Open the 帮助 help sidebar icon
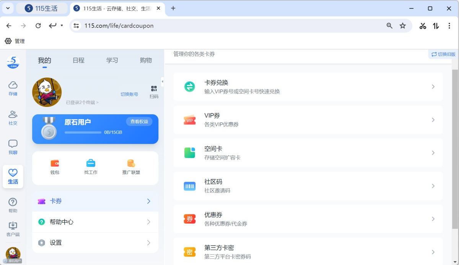459x265 pixels. tap(13, 202)
